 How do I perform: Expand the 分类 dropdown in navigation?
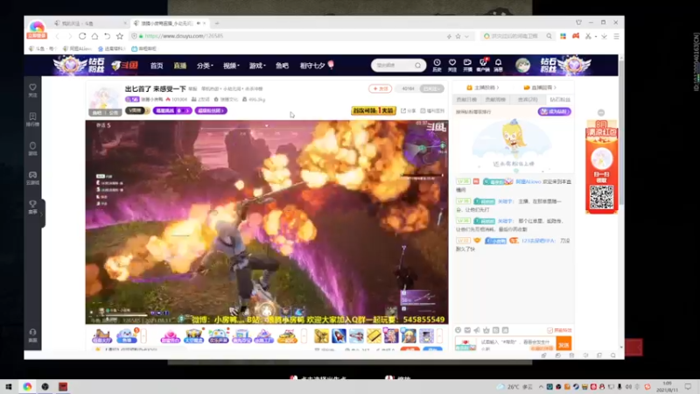(205, 66)
